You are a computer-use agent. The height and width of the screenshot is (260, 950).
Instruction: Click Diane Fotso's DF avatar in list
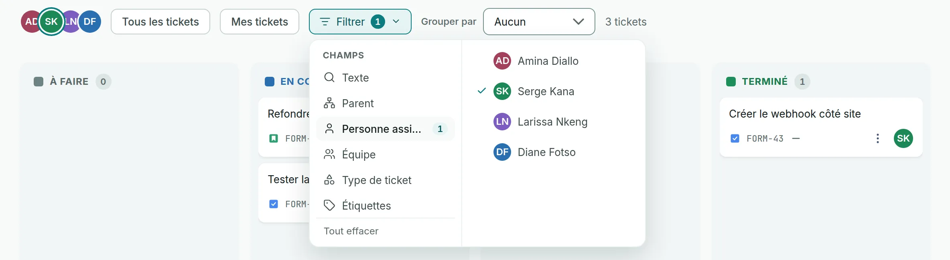pos(502,152)
